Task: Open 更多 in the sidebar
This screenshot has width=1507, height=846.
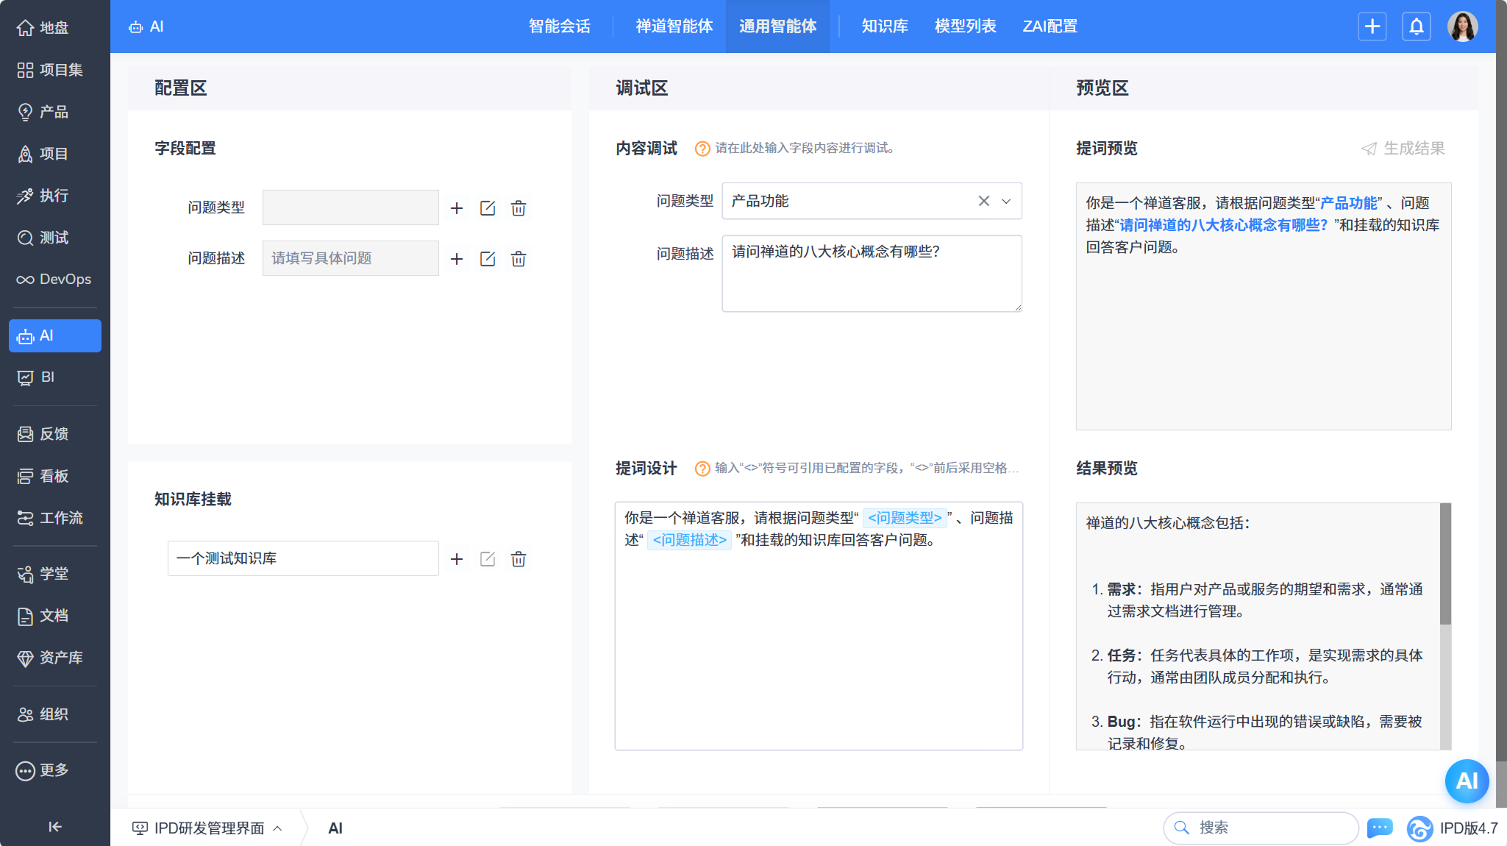Action: (44, 770)
